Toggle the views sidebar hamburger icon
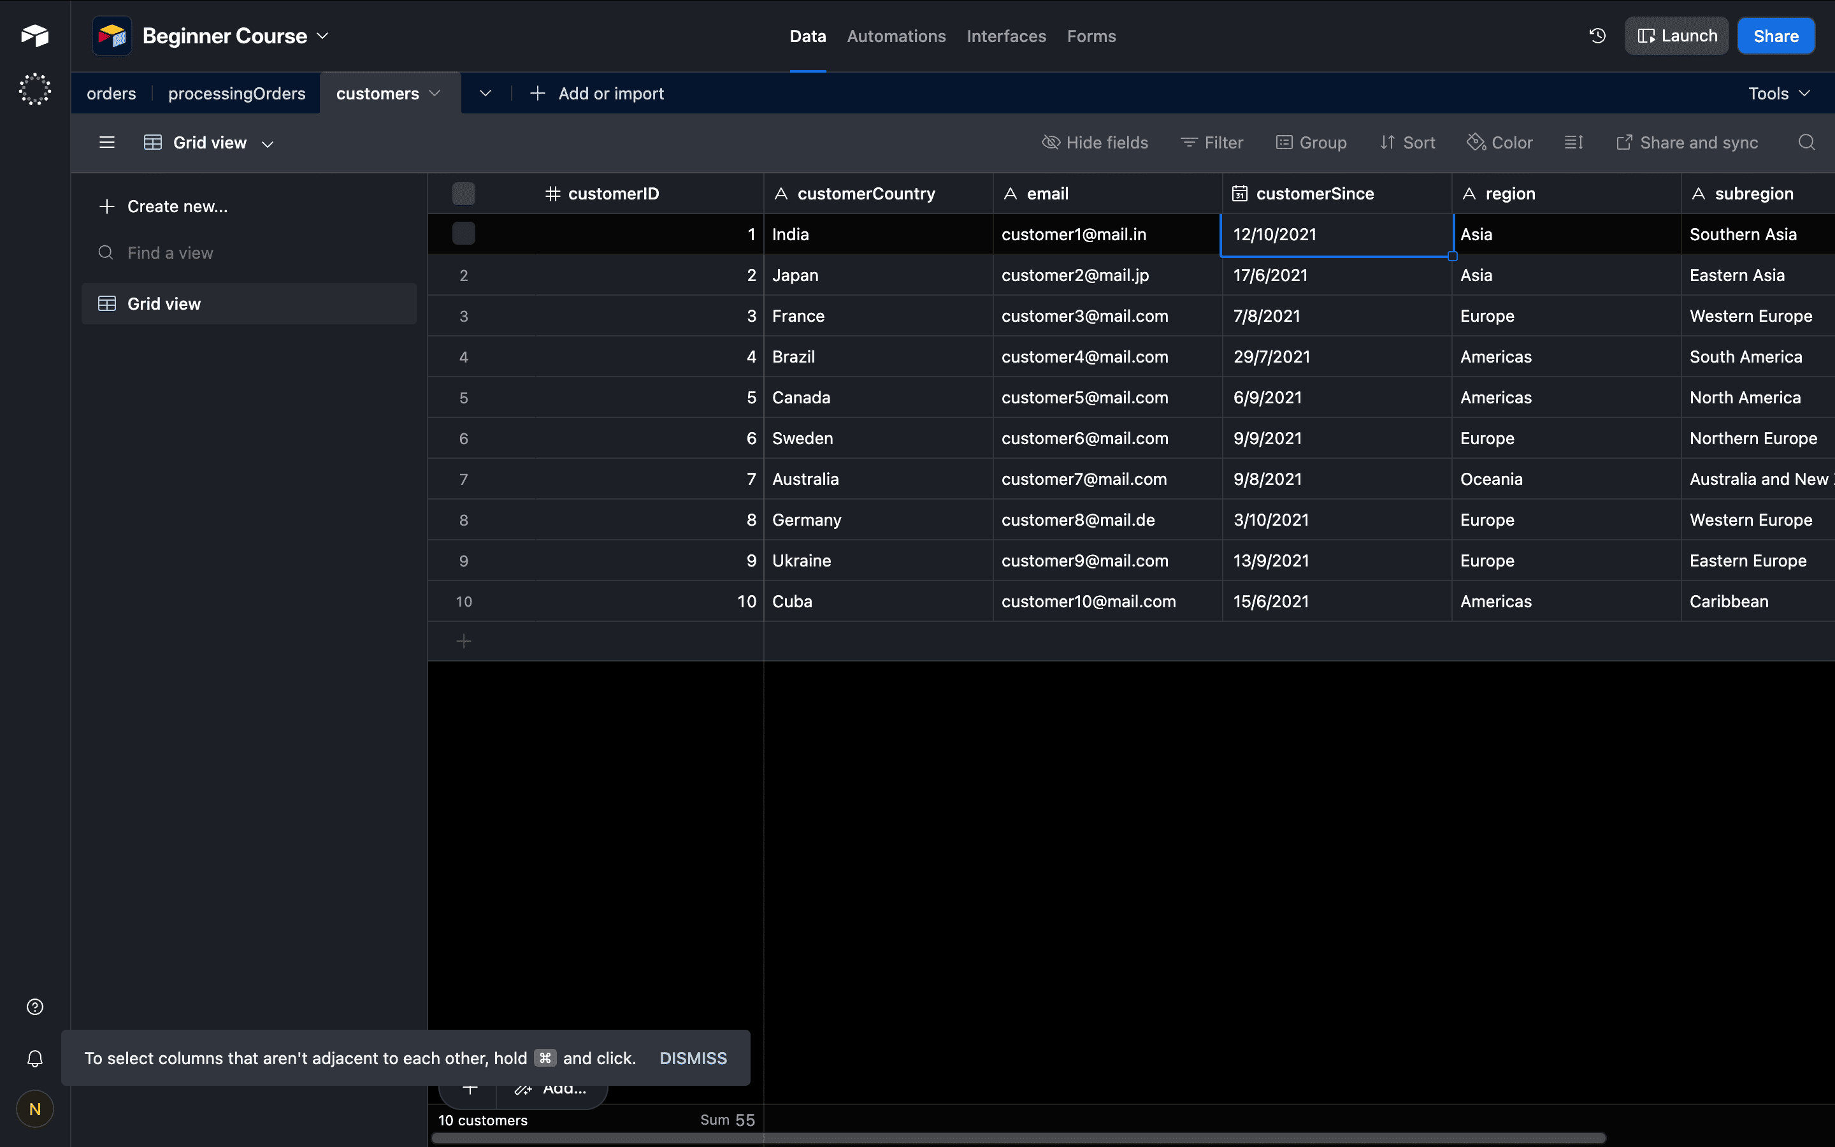The image size is (1835, 1147). pos(107,143)
